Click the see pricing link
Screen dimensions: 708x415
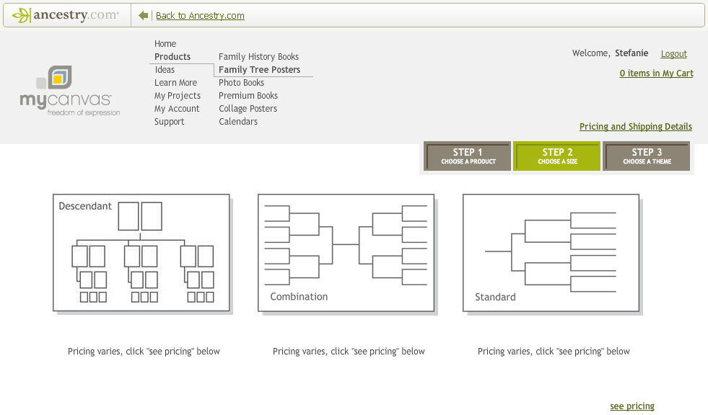632,406
